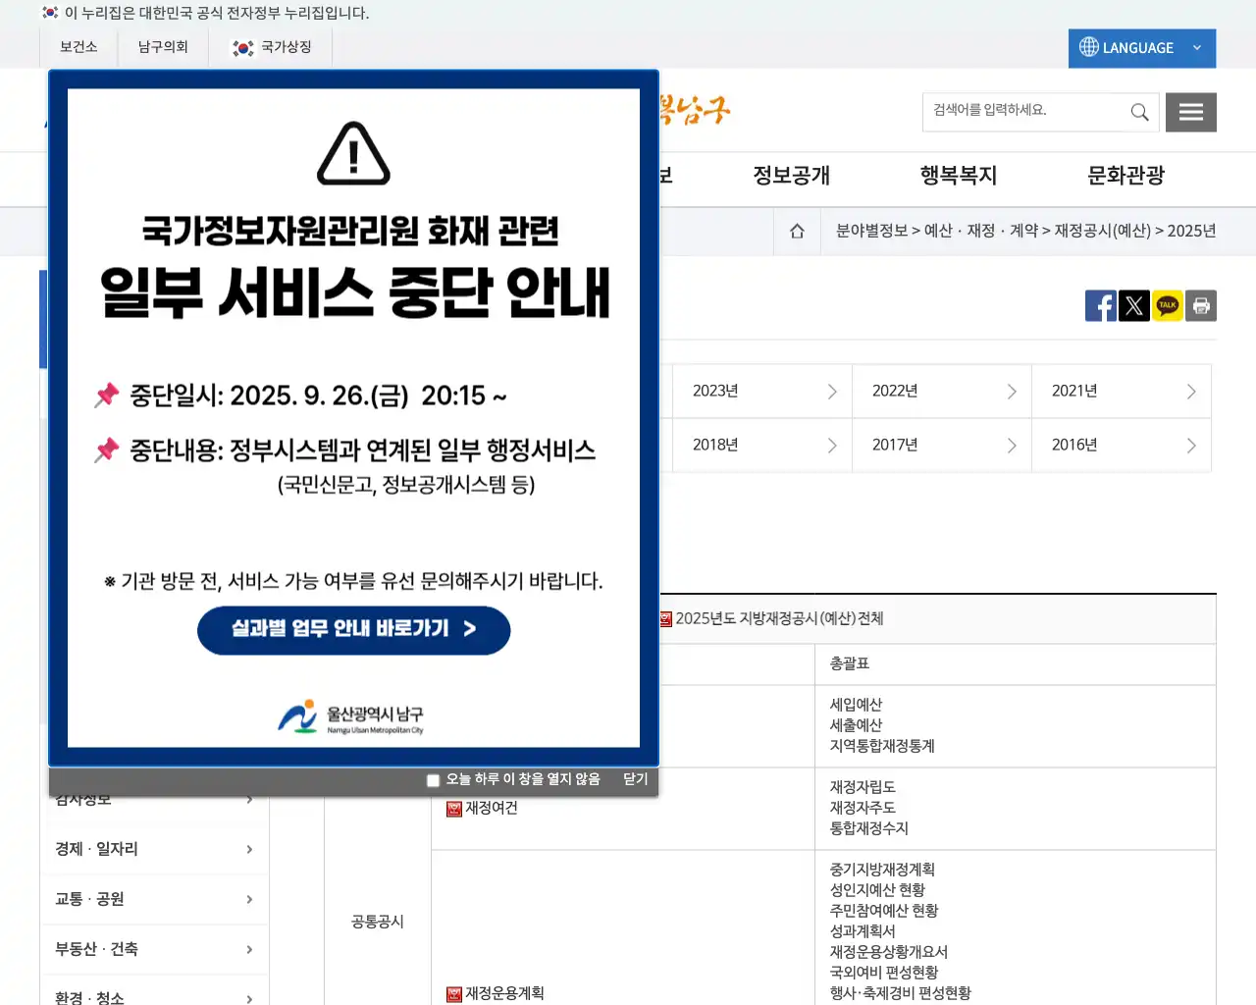The height and width of the screenshot is (1005, 1256).
Task: Open the hamburger full menu
Action: pyautogui.click(x=1191, y=112)
